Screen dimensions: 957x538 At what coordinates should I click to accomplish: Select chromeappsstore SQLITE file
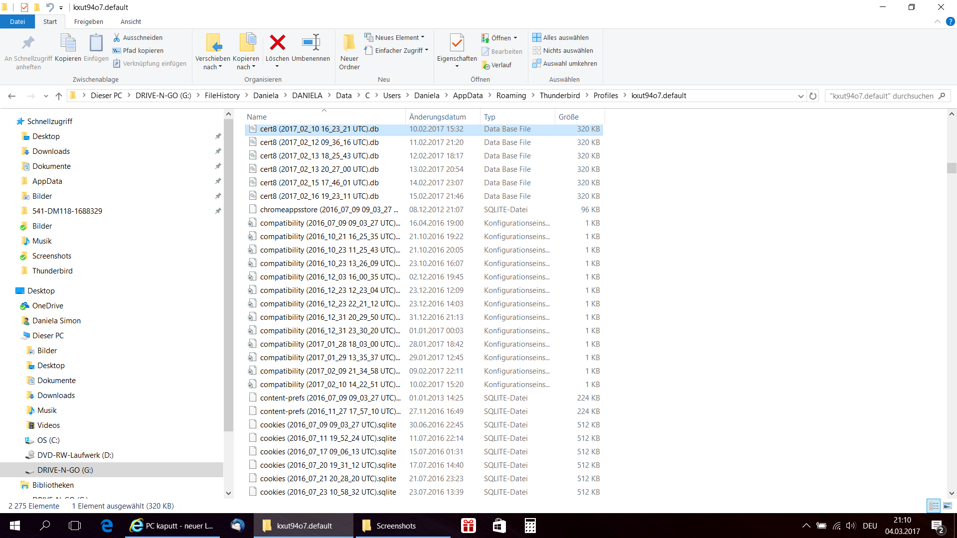pyautogui.click(x=424, y=210)
